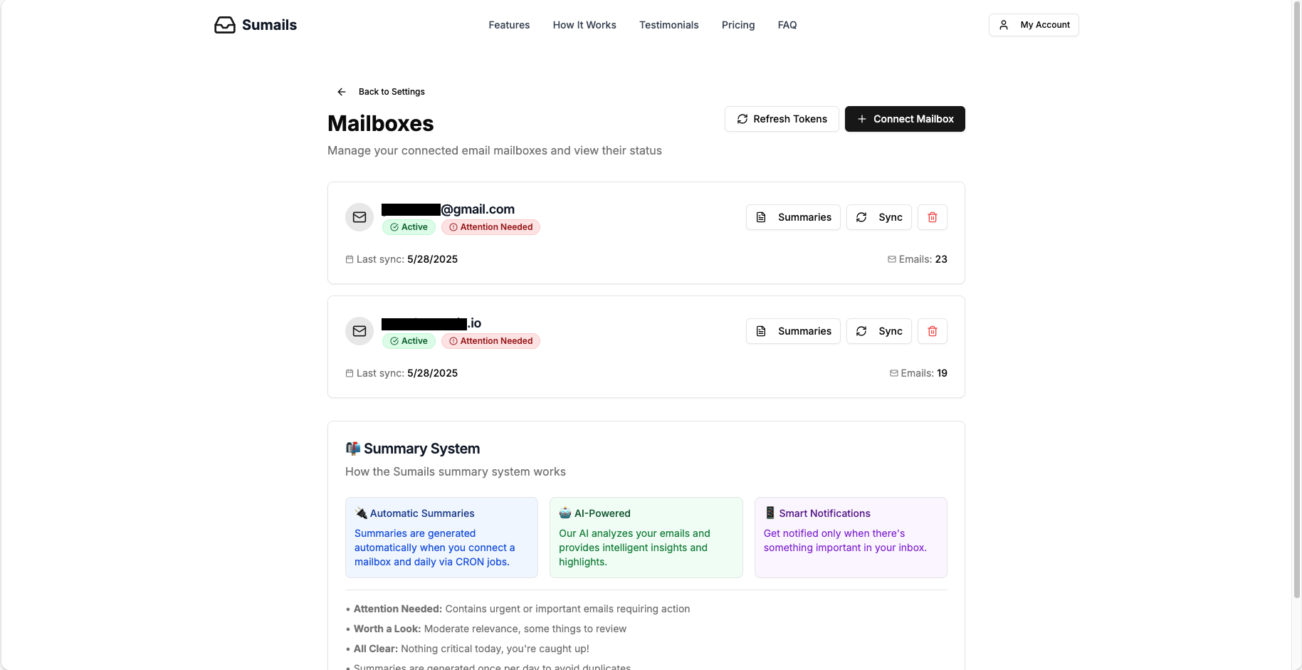
Task: Select Pricing in the top navigation
Action: coord(738,25)
